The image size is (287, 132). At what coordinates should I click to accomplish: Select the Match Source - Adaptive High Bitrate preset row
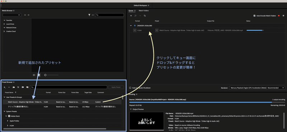click(x=62, y=102)
